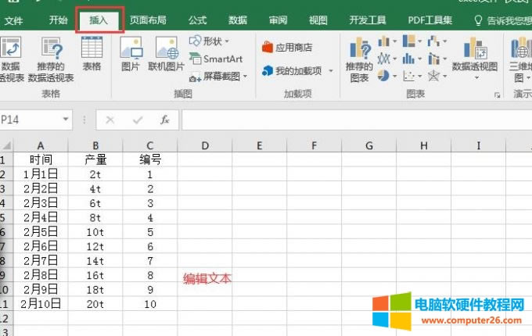Open 应用商店 app store
532x336 pixels.
pyautogui.click(x=287, y=48)
